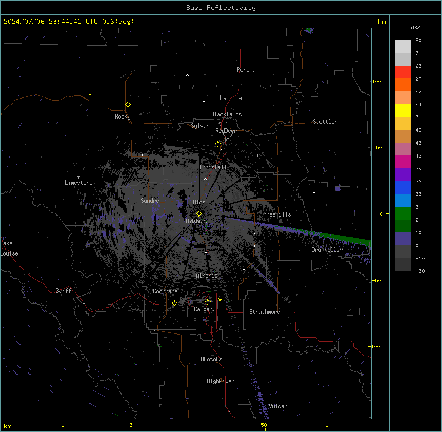The image size is (442, 432).
Task: Click the Okotoks city label
Action: coord(211,359)
